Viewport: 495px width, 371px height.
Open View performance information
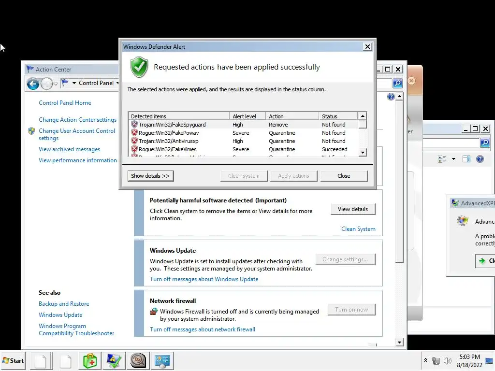click(78, 160)
